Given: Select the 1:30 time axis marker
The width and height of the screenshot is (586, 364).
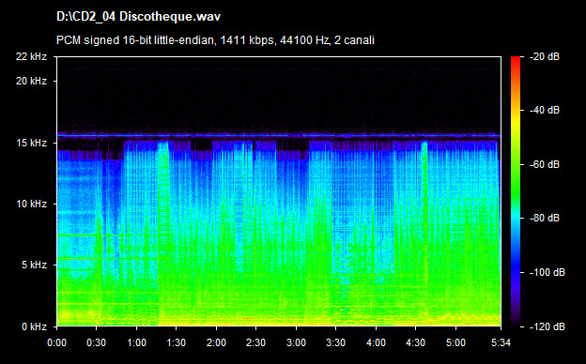Looking at the screenshot, I should tap(176, 342).
